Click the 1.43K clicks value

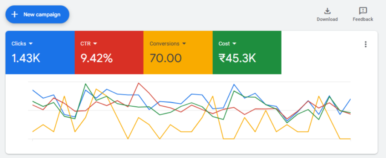26,58
